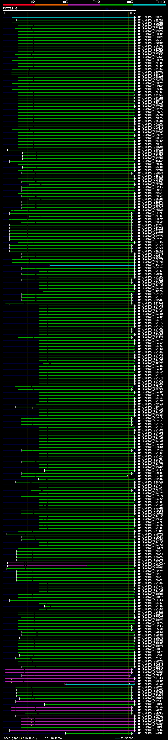Select the hit UniRef100_O45NJ0
The image size is (168, 740).
point(151,265)
